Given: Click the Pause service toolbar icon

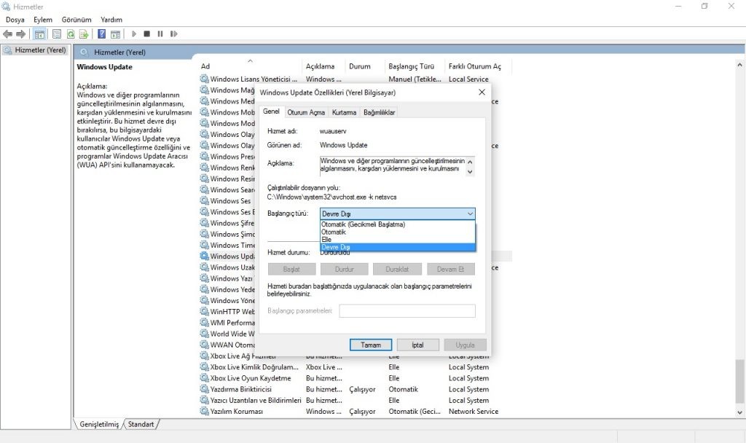Looking at the screenshot, I should click(160, 34).
